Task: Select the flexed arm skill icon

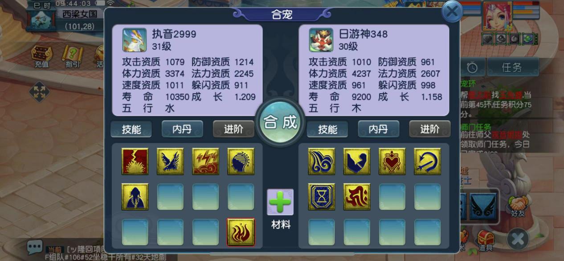Action: [x=357, y=161]
